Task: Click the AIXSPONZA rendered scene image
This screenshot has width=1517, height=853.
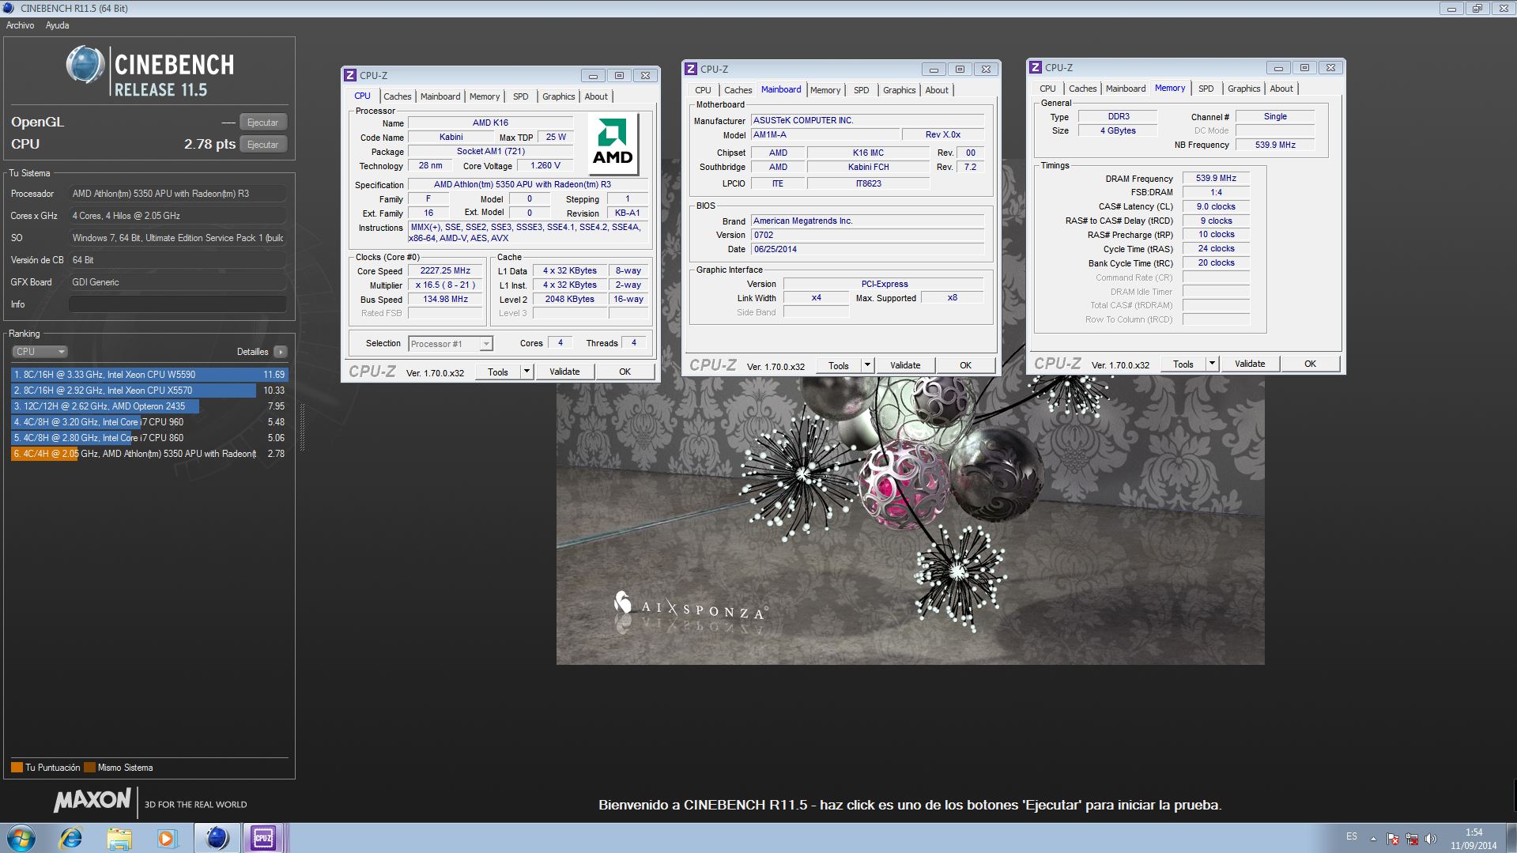Action: (x=910, y=522)
